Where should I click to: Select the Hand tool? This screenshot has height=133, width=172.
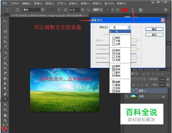[x=5, y=115]
